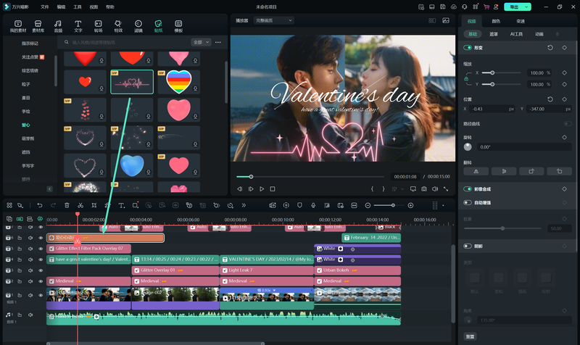Image resolution: width=580 pixels, height=345 pixels.
Task: Open the 全部 filter dropdown in sticker panel
Action: coord(201,42)
